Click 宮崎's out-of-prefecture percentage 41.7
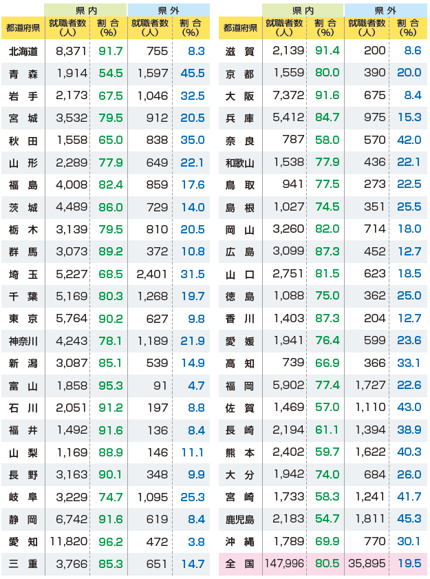 (x=409, y=496)
